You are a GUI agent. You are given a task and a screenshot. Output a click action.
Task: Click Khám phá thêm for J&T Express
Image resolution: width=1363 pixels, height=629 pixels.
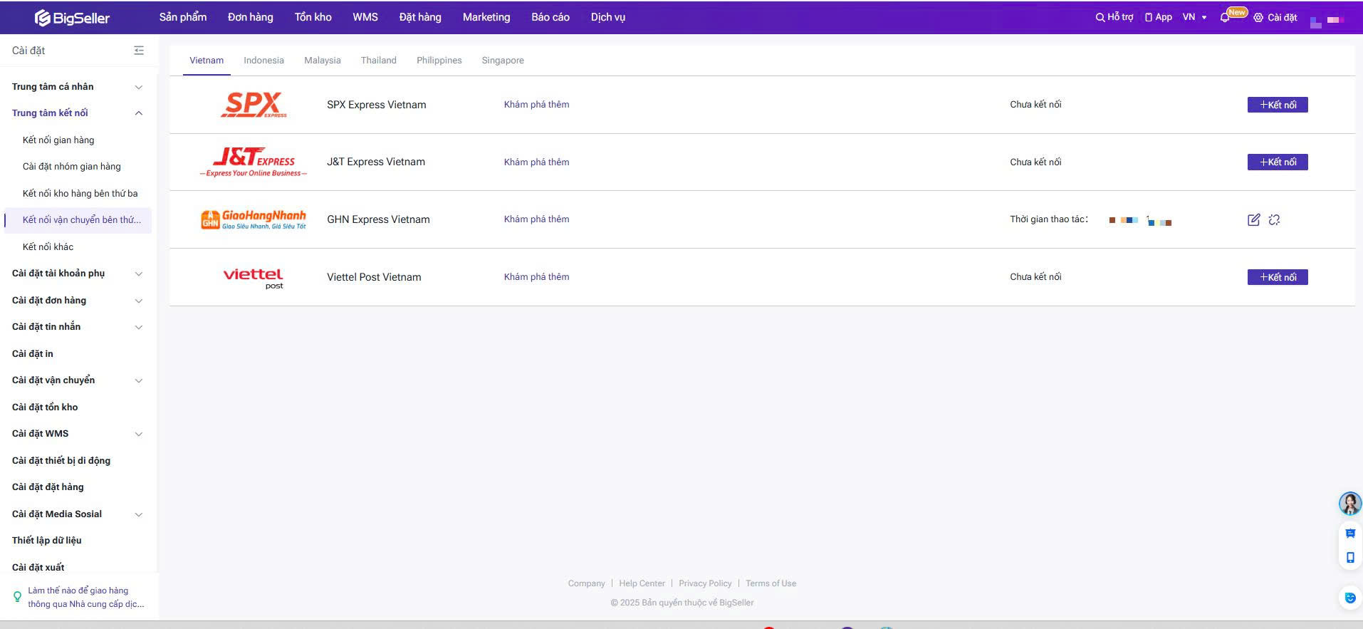click(x=536, y=162)
